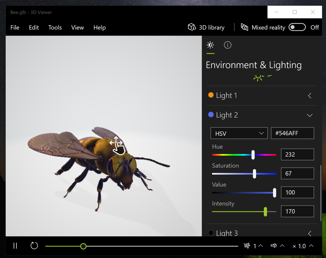Click the Hue value field showing 232
The width and height of the screenshot is (326, 258).
pyautogui.click(x=297, y=154)
